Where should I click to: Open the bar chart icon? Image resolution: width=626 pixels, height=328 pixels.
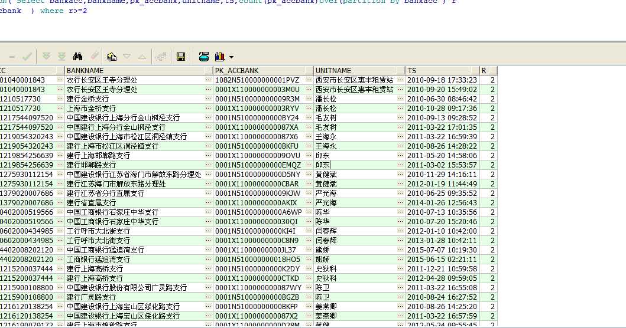(219, 57)
